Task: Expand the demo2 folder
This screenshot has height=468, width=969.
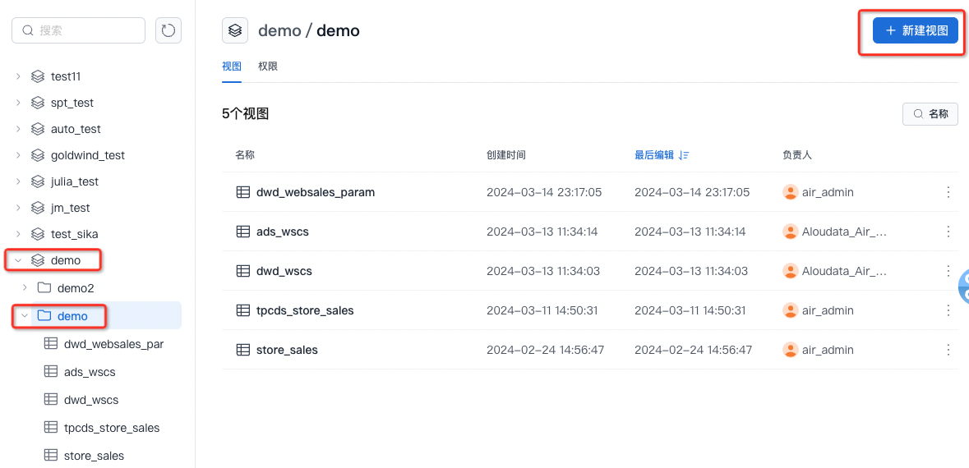Action: tap(25, 288)
